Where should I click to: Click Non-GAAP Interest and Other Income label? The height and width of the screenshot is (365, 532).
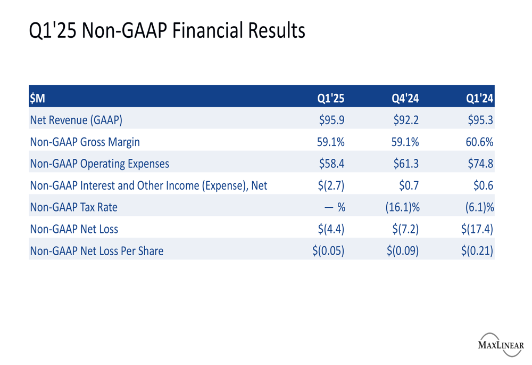tap(148, 185)
